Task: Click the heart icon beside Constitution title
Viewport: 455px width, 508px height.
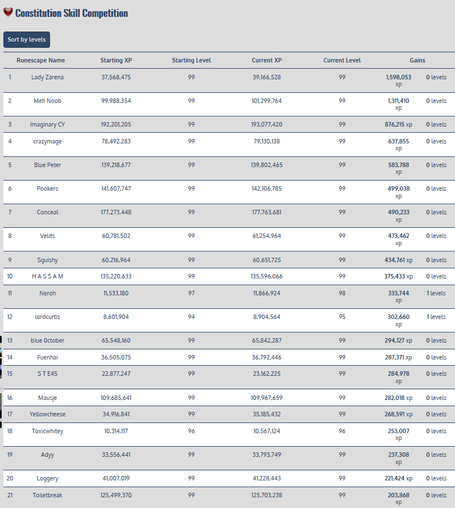Action: click(x=8, y=12)
